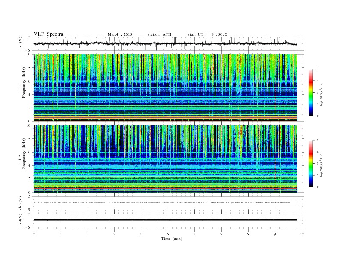Click the time axis tick label '3'
This screenshot has width=340, height=263.
click(114, 234)
